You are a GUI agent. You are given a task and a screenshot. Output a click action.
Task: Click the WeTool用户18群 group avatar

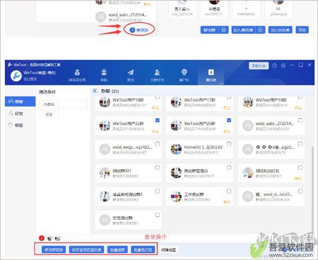(248, 102)
